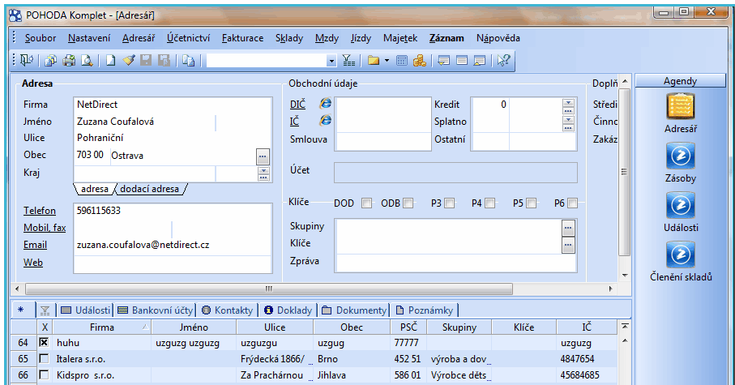Viewport: 735px width, 385px height.
Task: Click the Zpráva input field
Action: point(455,263)
